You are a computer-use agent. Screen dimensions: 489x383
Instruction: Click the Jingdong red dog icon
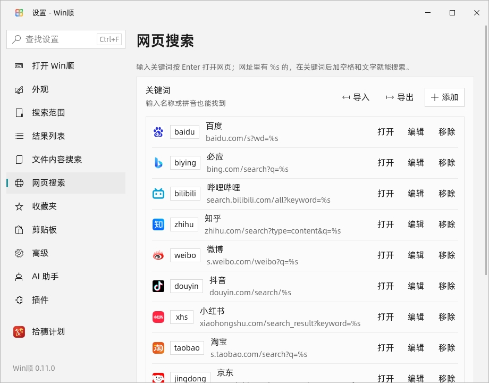point(158,378)
